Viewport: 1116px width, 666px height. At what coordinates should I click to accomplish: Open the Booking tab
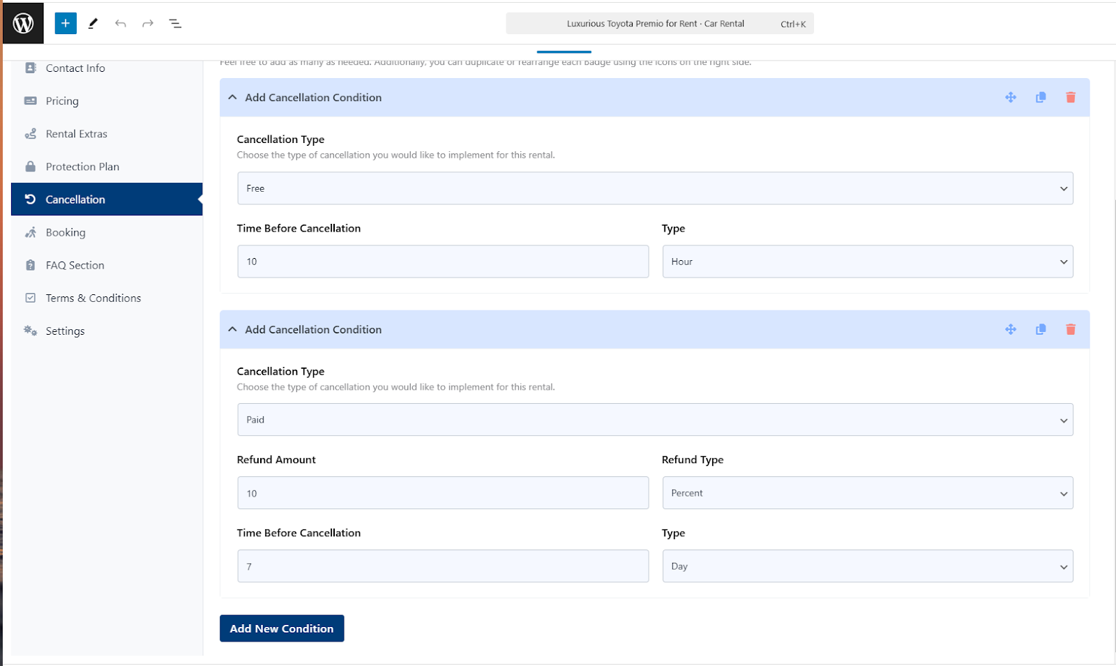tap(107, 232)
